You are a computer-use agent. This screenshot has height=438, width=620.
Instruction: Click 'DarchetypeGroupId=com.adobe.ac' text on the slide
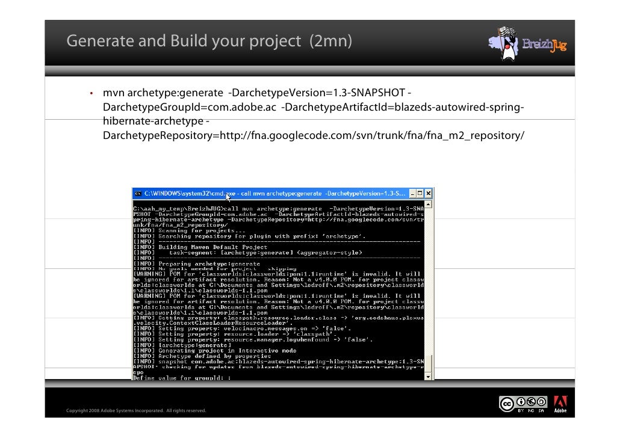click(190, 107)
